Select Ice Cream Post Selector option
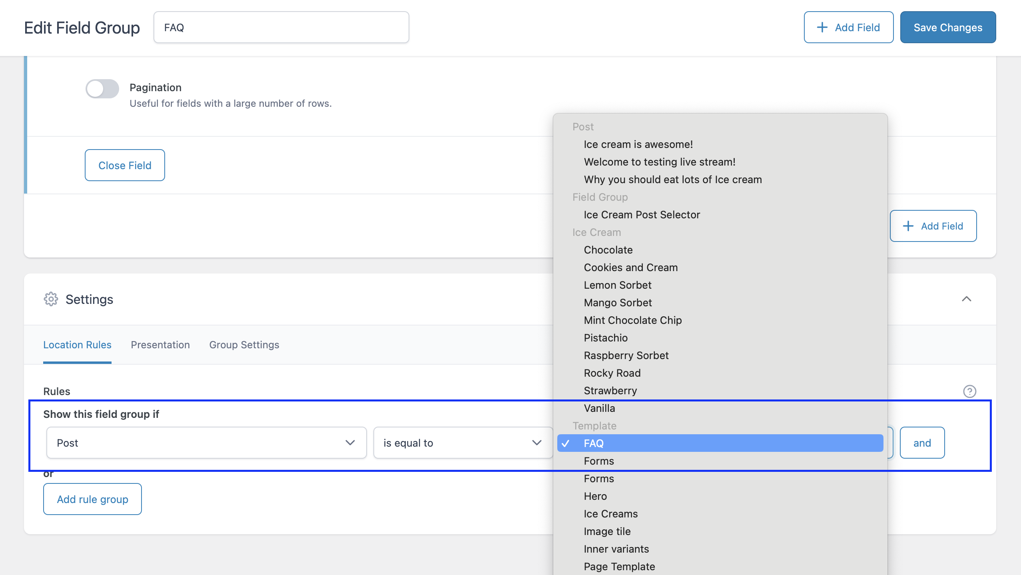 tap(642, 215)
